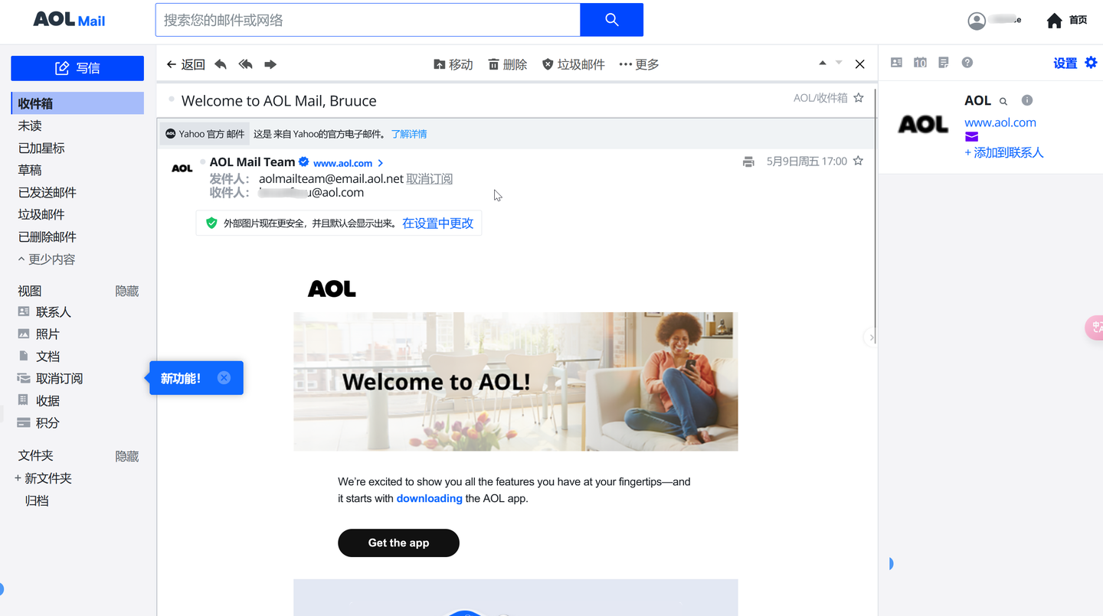This screenshot has height=616, width=1103.
Task: Click the help question mark icon
Action: tap(967, 63)
